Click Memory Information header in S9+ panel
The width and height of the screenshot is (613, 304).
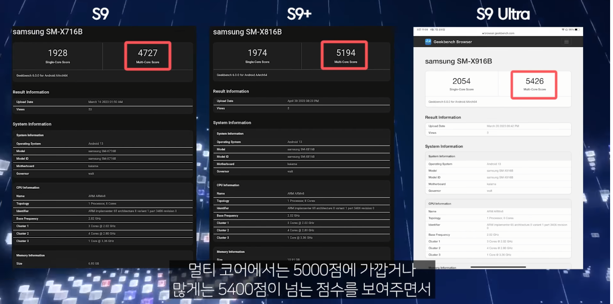(x=230, y=252)
